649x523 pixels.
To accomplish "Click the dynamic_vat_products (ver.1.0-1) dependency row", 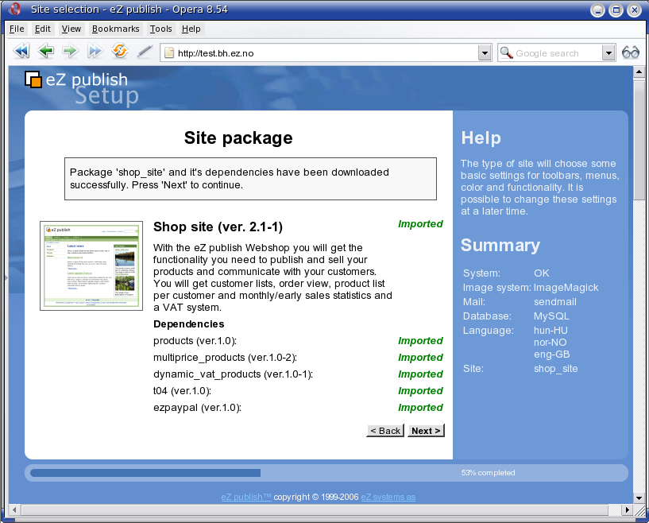I will 298,374.
